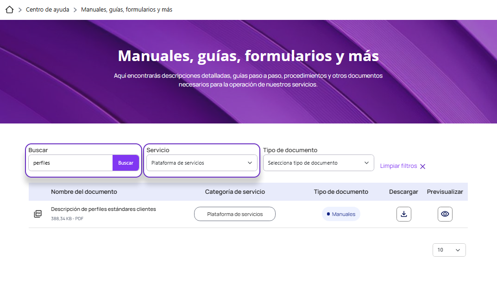Select the Manuales, guías, formularios y más breadcrumb
The image size is (497, 296).
pos(126,9)
